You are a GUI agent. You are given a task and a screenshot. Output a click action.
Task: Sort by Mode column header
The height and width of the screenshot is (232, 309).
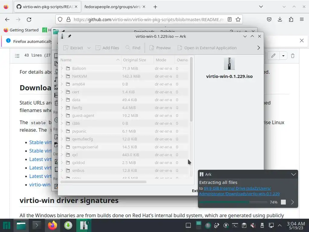(164, 60)
